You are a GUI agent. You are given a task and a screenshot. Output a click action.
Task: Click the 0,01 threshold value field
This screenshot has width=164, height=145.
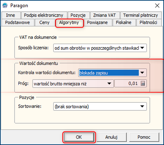(128, 83)
